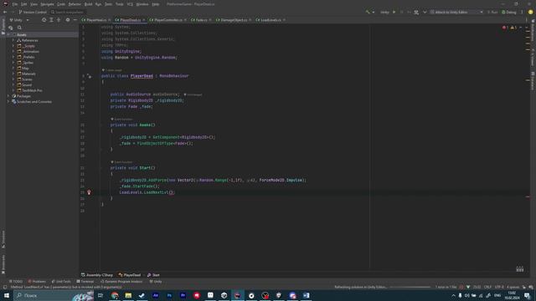Open Google Chrome from the taskbar
The image size is (536, 301).
(115, 295)
